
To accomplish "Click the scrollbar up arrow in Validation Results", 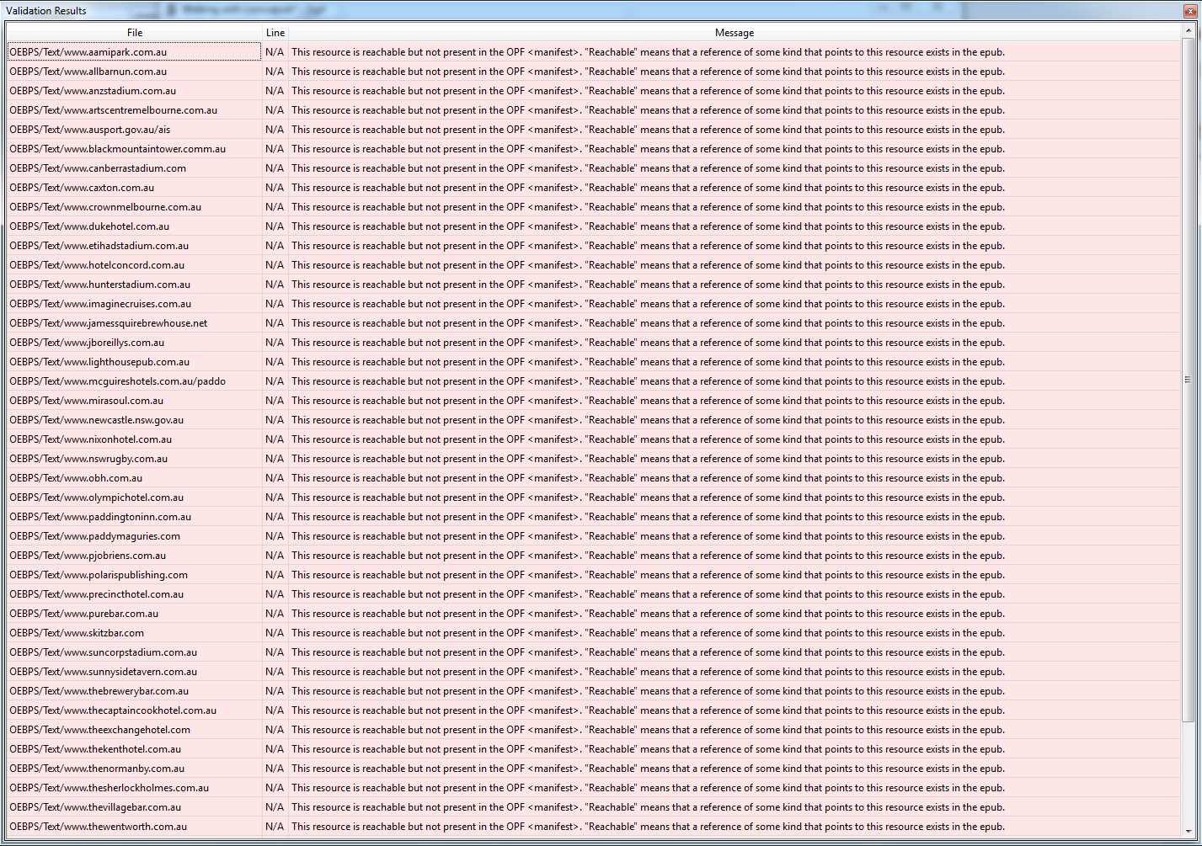I will (x=1189, y=30).
